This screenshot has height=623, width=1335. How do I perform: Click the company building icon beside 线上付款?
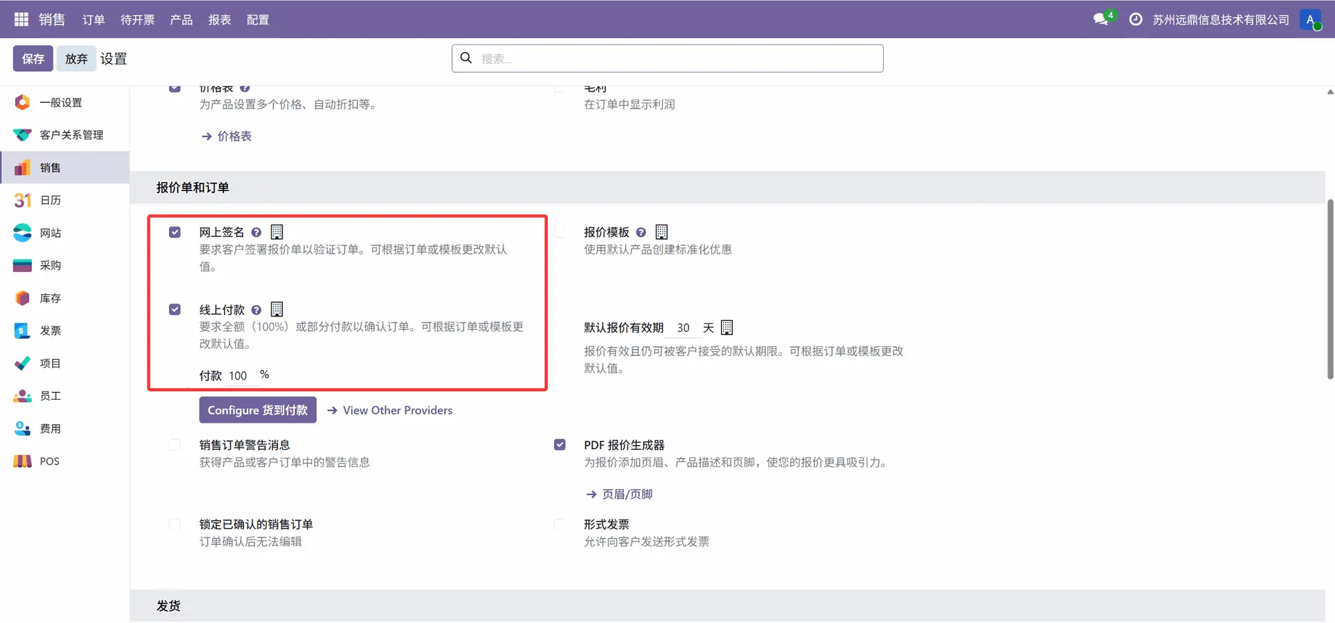click(277, 309)
